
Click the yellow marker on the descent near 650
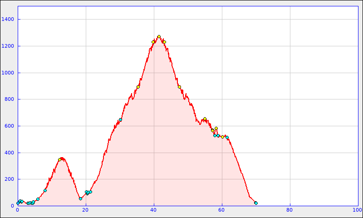[205, 119]
